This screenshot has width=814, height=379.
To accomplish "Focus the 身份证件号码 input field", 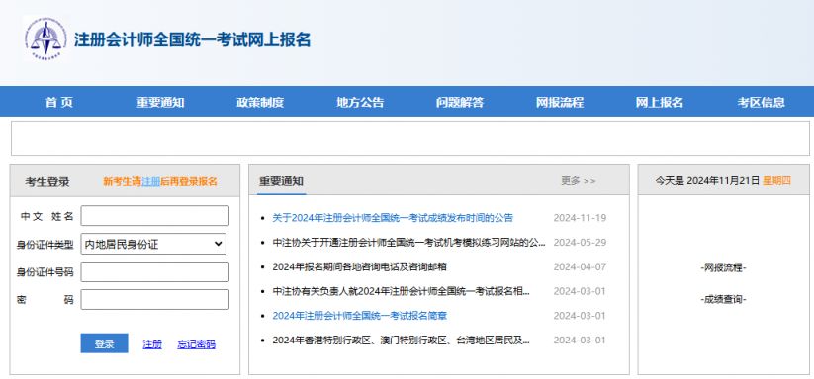I will pos(154,271).
